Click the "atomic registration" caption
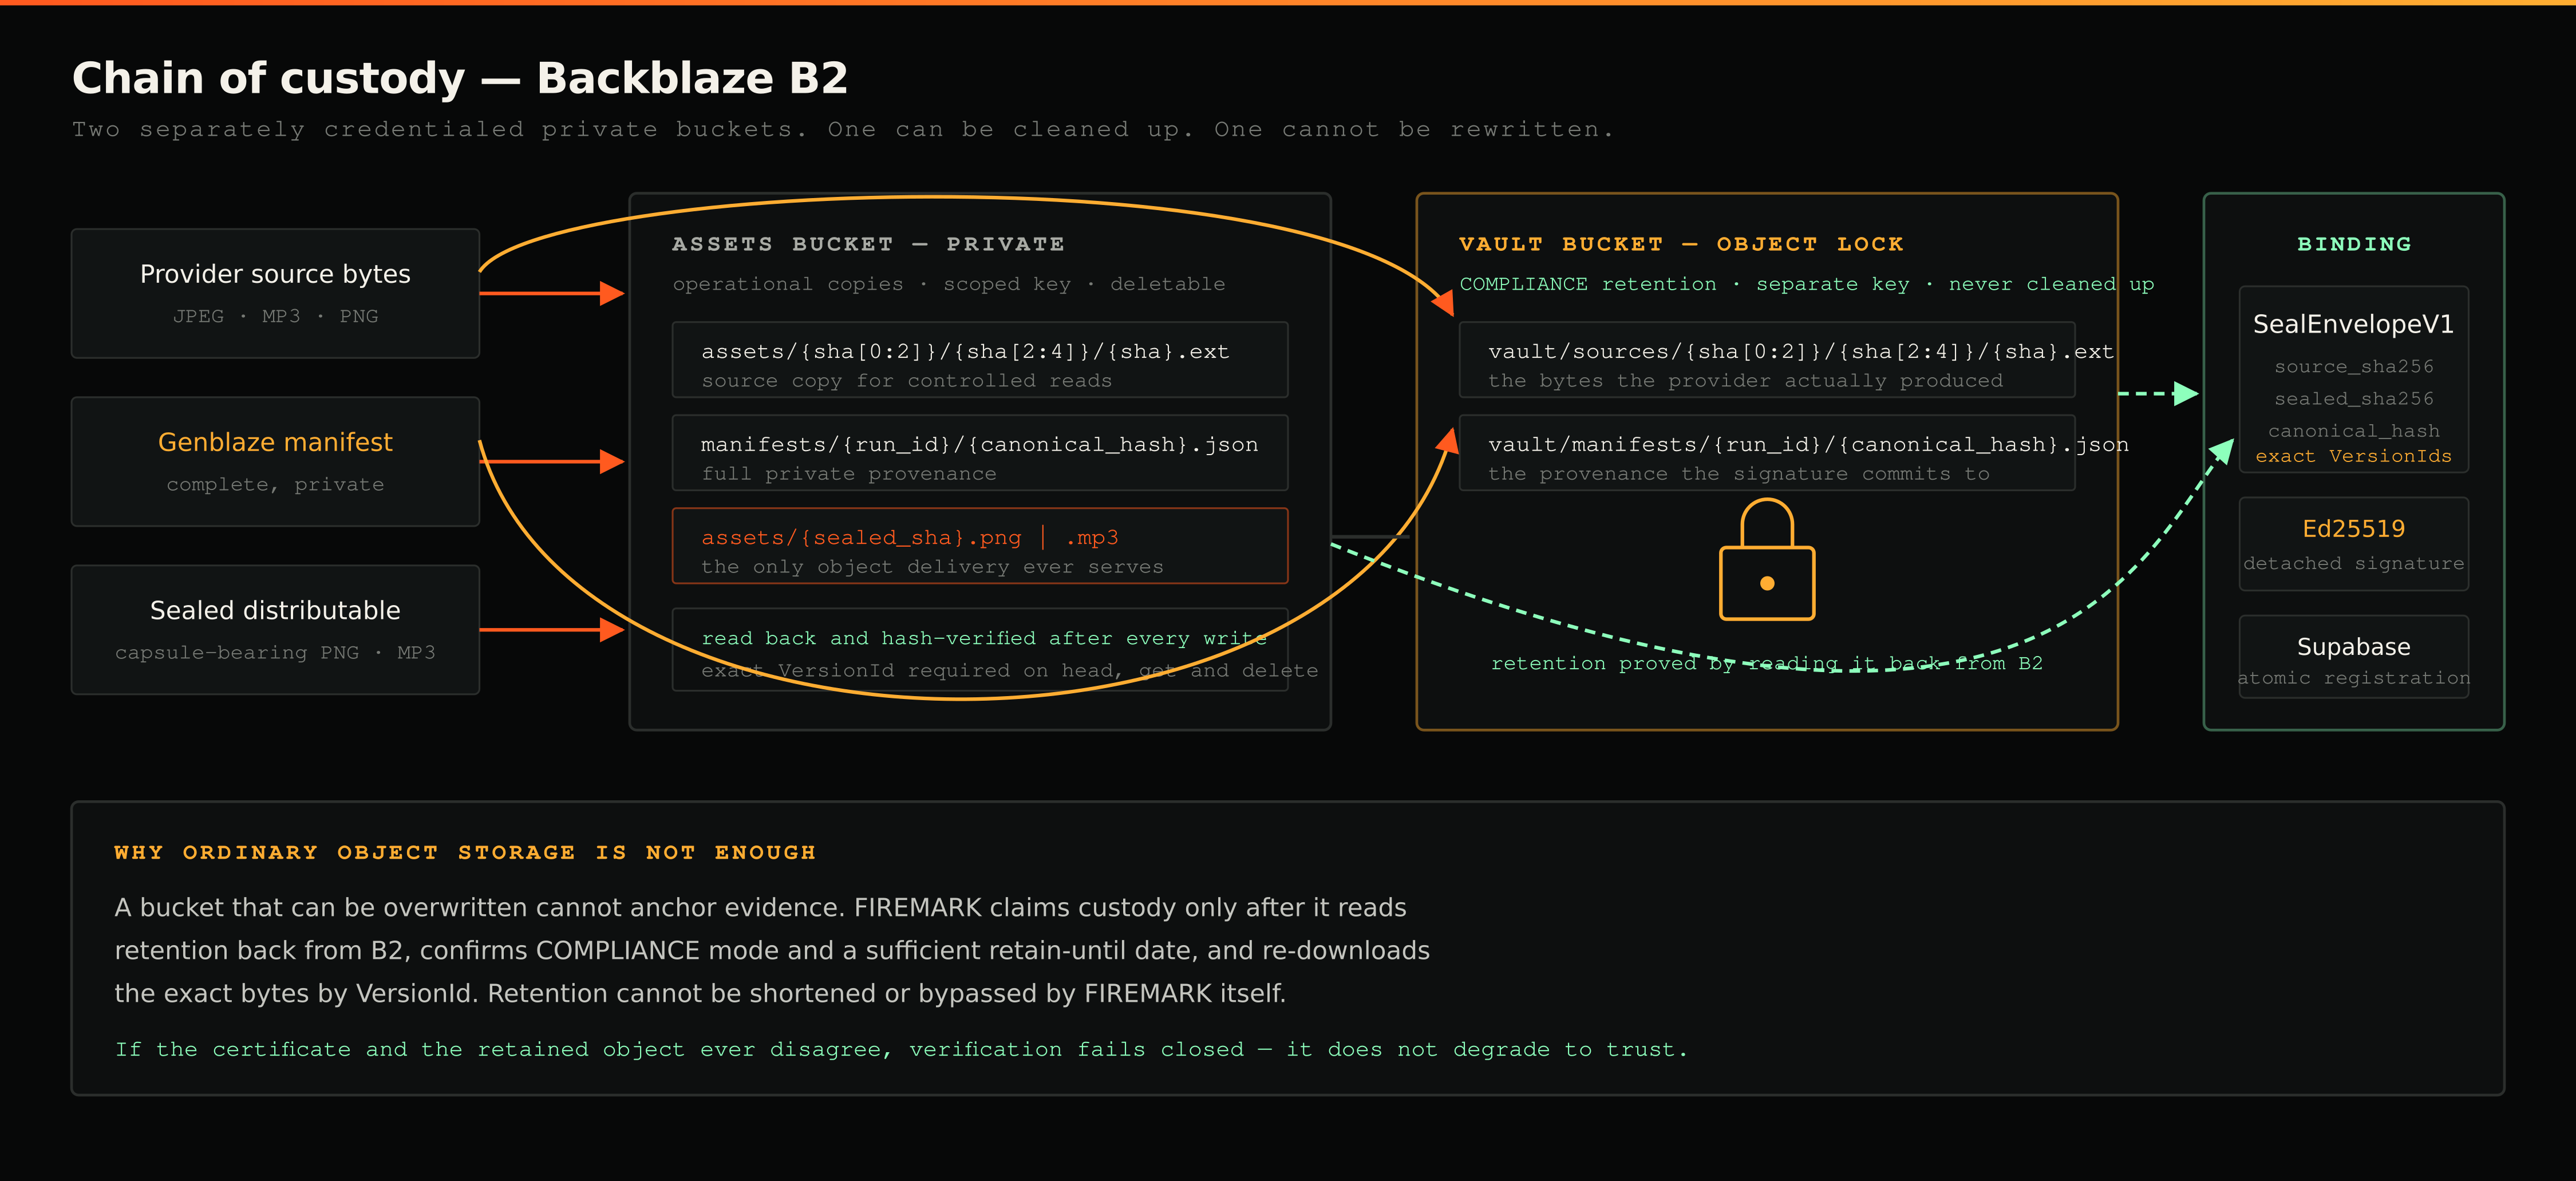Image resolution: width=2576 pixels, height=1181 pixels. click(2354, 678)
